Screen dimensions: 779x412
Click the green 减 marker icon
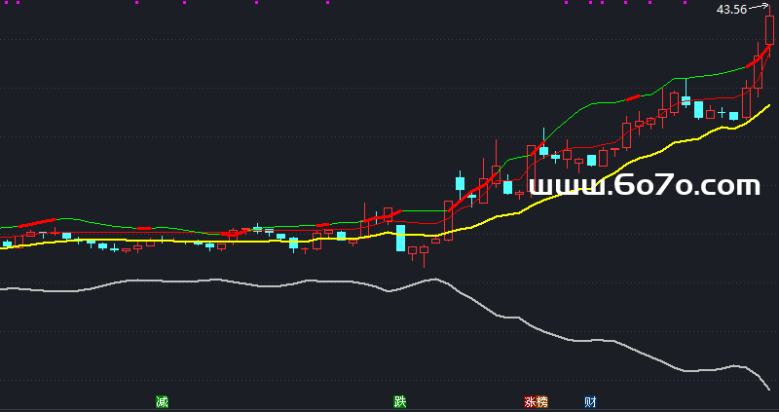pos(162,401)
